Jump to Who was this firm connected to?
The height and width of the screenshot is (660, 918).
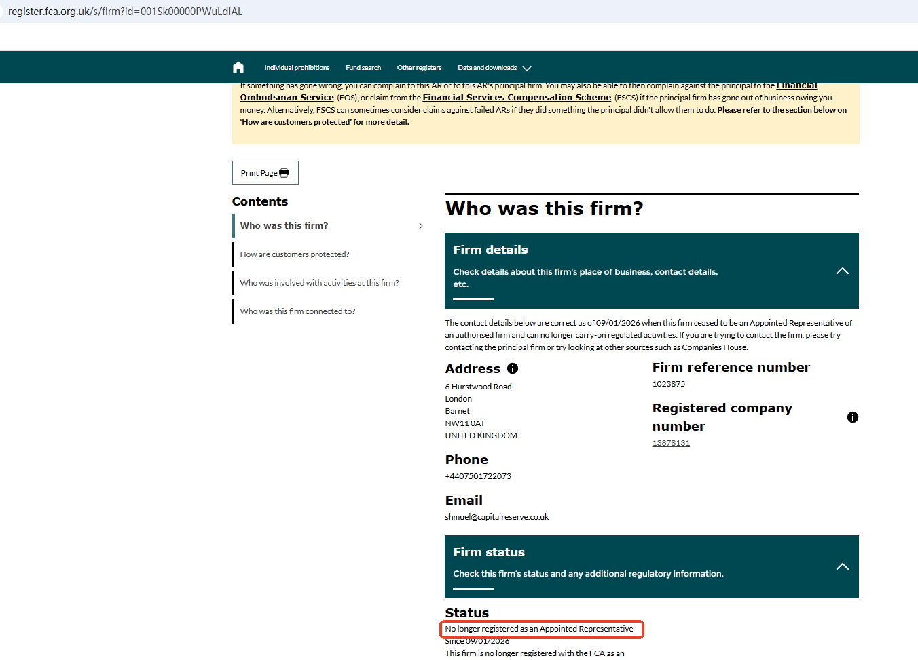click(297, 311)
